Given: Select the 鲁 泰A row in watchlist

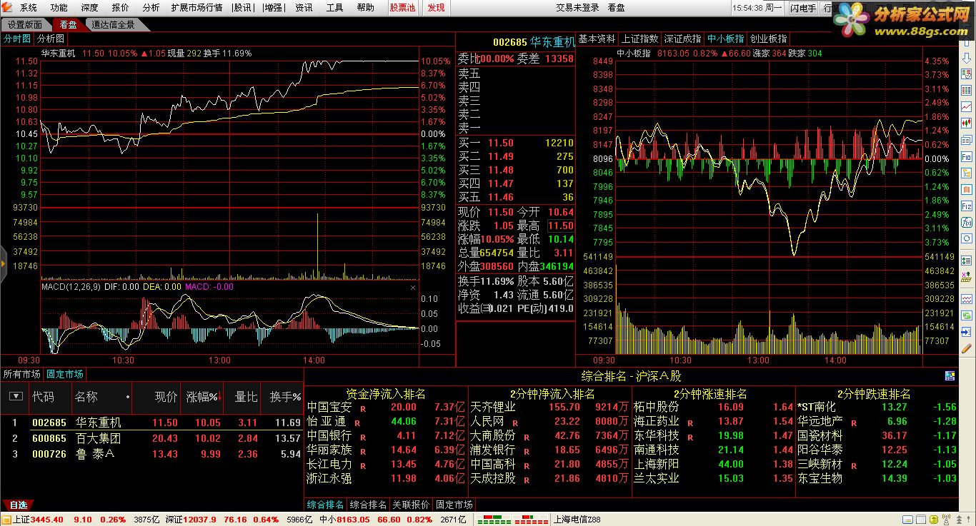Looking at the screenshot, I should pyautogui.click(x=151, y=453).
